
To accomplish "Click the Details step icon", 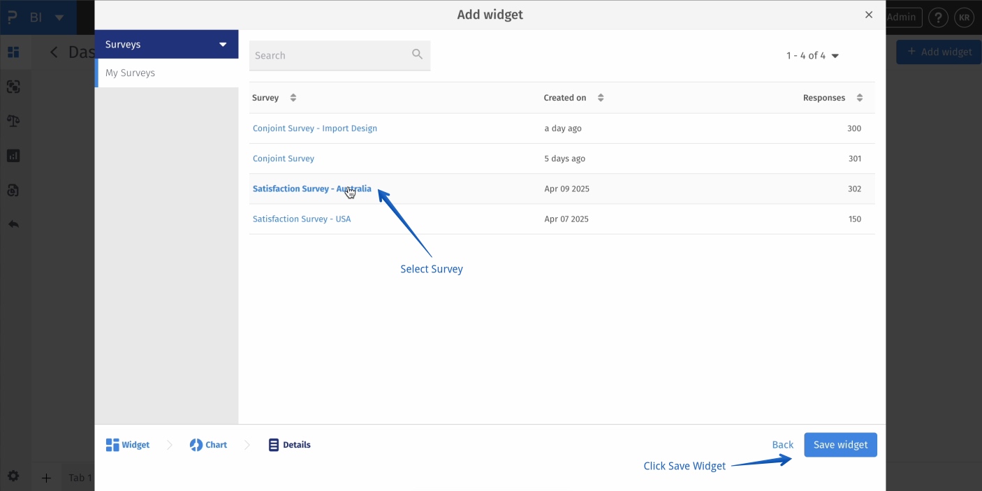I will (274, 445).
